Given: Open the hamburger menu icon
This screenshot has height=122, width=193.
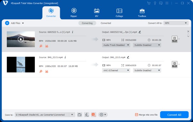Looking at the screenshot, I should [x=167, y=3].
